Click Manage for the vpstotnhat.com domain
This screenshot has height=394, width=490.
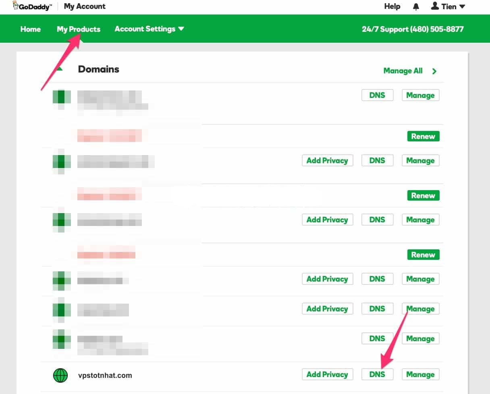tap(420, 374)
